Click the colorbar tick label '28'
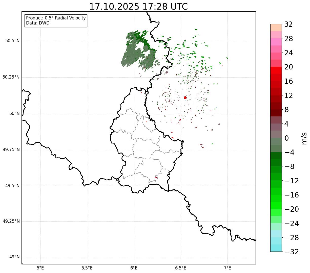310x273 pixels. [x=288, y=39]
